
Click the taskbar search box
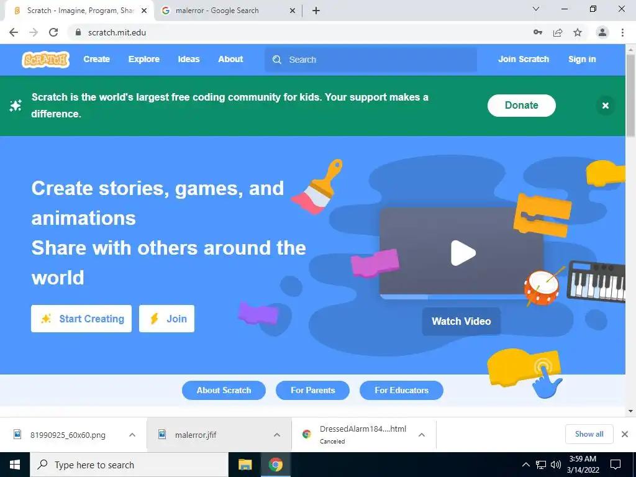point(129,465)
